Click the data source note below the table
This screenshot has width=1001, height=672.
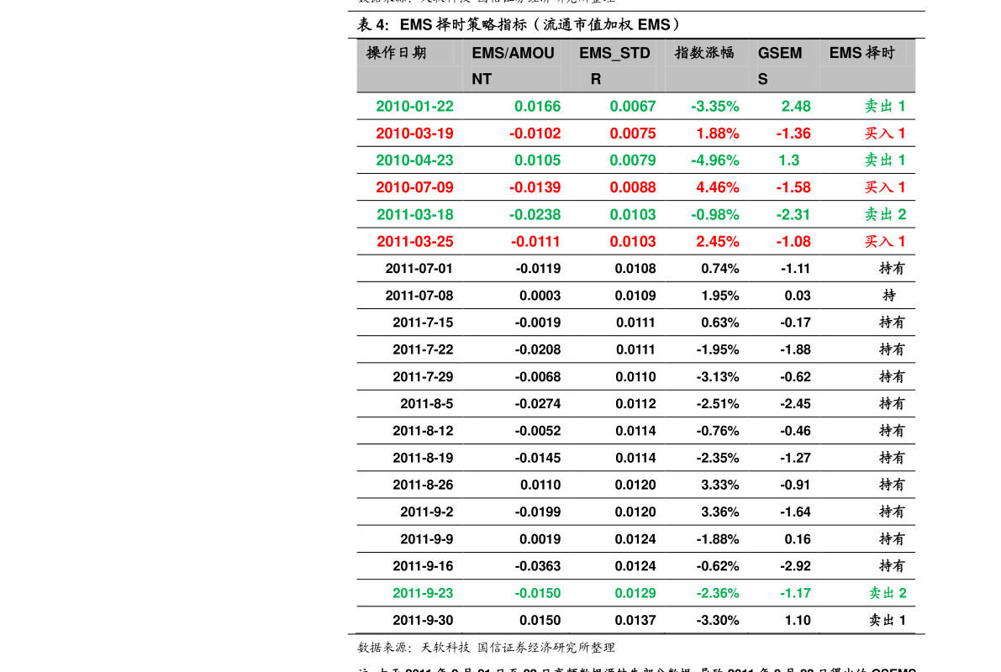pos(486,648)
